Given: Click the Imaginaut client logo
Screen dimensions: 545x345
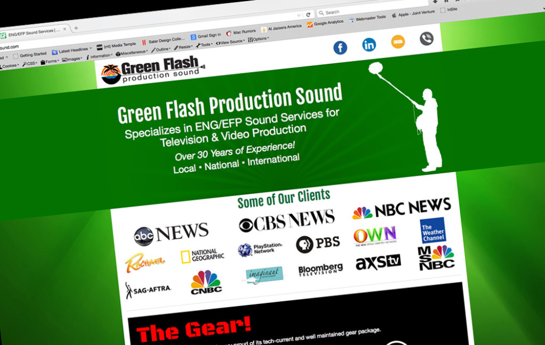Looking at the screenshot, I should tap(264, 275).
